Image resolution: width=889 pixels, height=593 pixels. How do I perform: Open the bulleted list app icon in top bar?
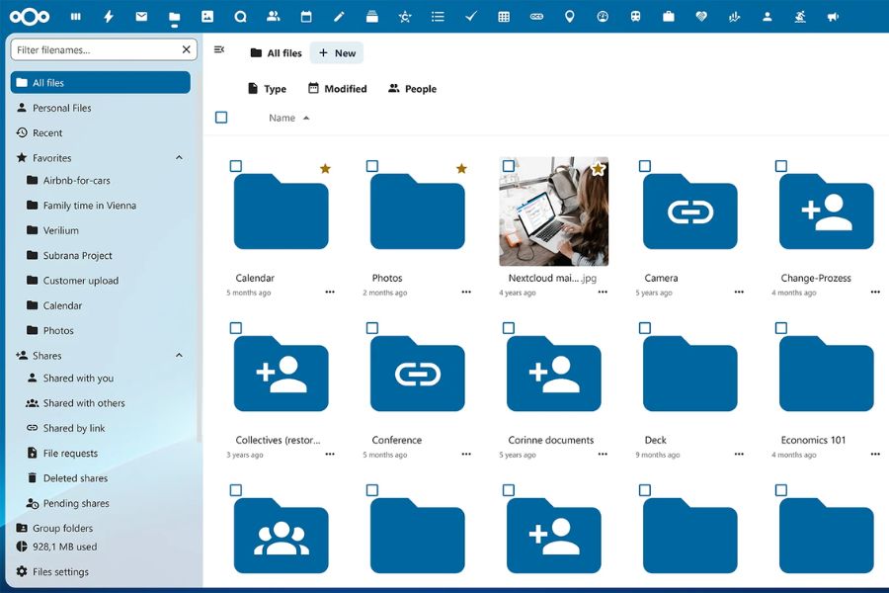tap(438, 17)
